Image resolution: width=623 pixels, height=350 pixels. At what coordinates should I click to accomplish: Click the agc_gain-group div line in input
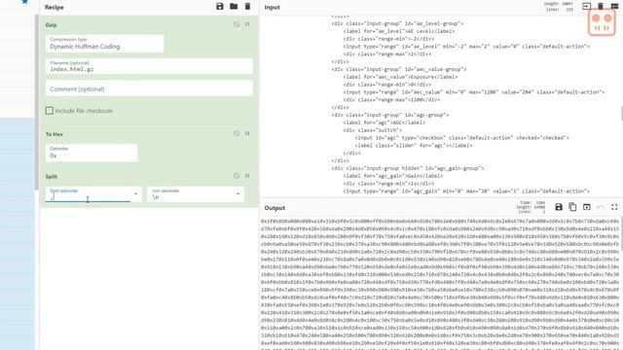point(408,168)
